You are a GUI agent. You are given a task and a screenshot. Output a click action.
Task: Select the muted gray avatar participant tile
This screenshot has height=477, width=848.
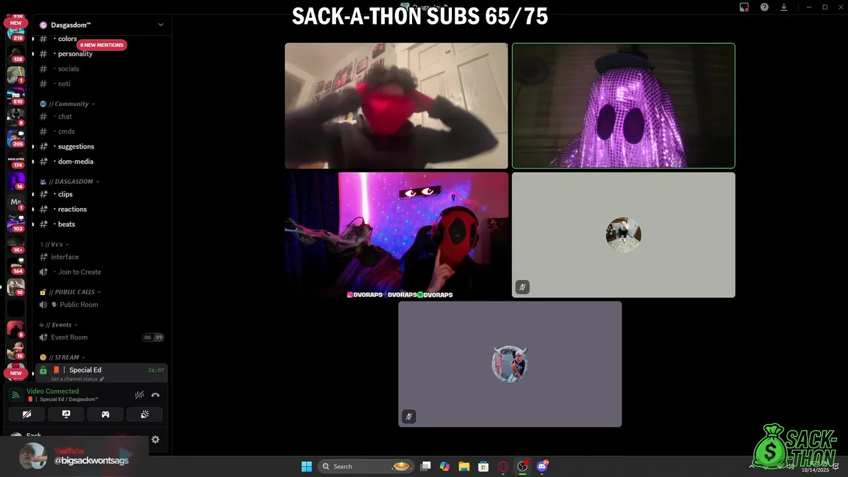tap(623, 235)
